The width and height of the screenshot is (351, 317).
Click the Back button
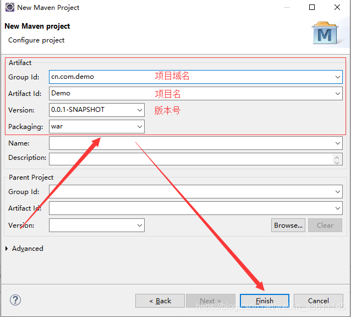(160, 300)
